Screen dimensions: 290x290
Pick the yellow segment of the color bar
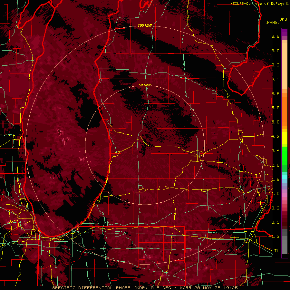click(x=285, y=137)
